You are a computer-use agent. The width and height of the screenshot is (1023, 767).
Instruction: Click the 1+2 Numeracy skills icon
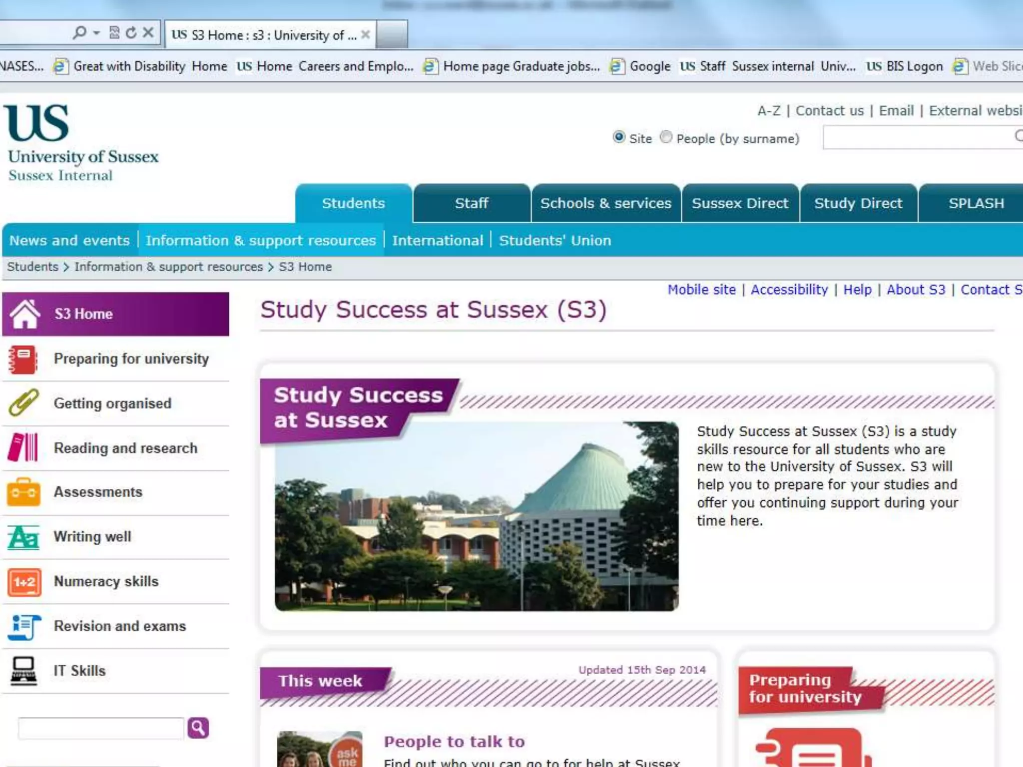[x=24, y=582]
